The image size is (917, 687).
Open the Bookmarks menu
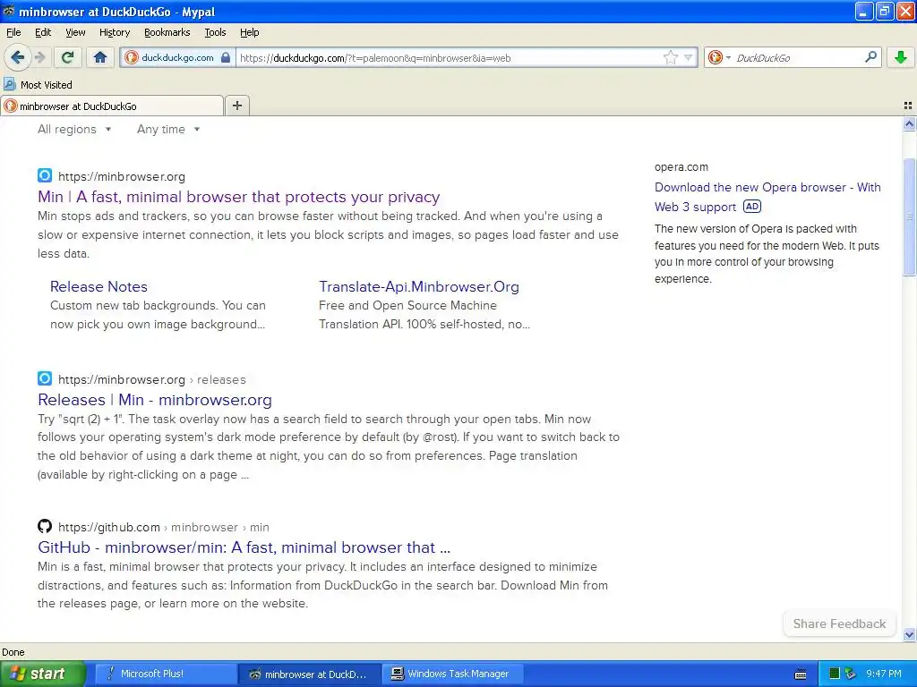(x=167, y=32)
